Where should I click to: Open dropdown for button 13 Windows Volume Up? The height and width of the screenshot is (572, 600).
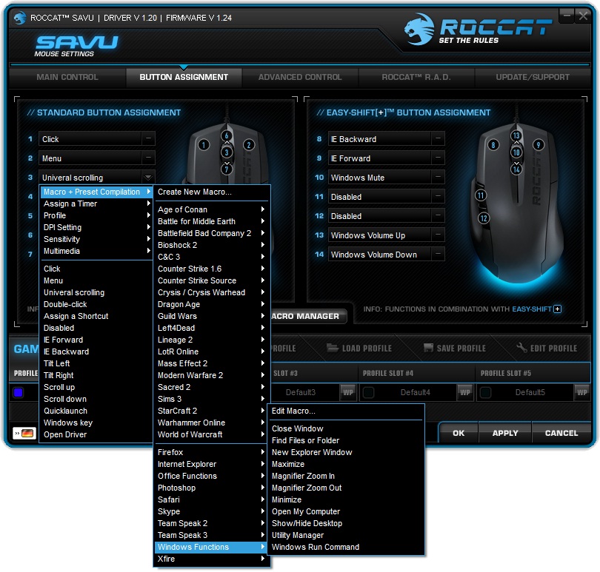coord(438,235)
